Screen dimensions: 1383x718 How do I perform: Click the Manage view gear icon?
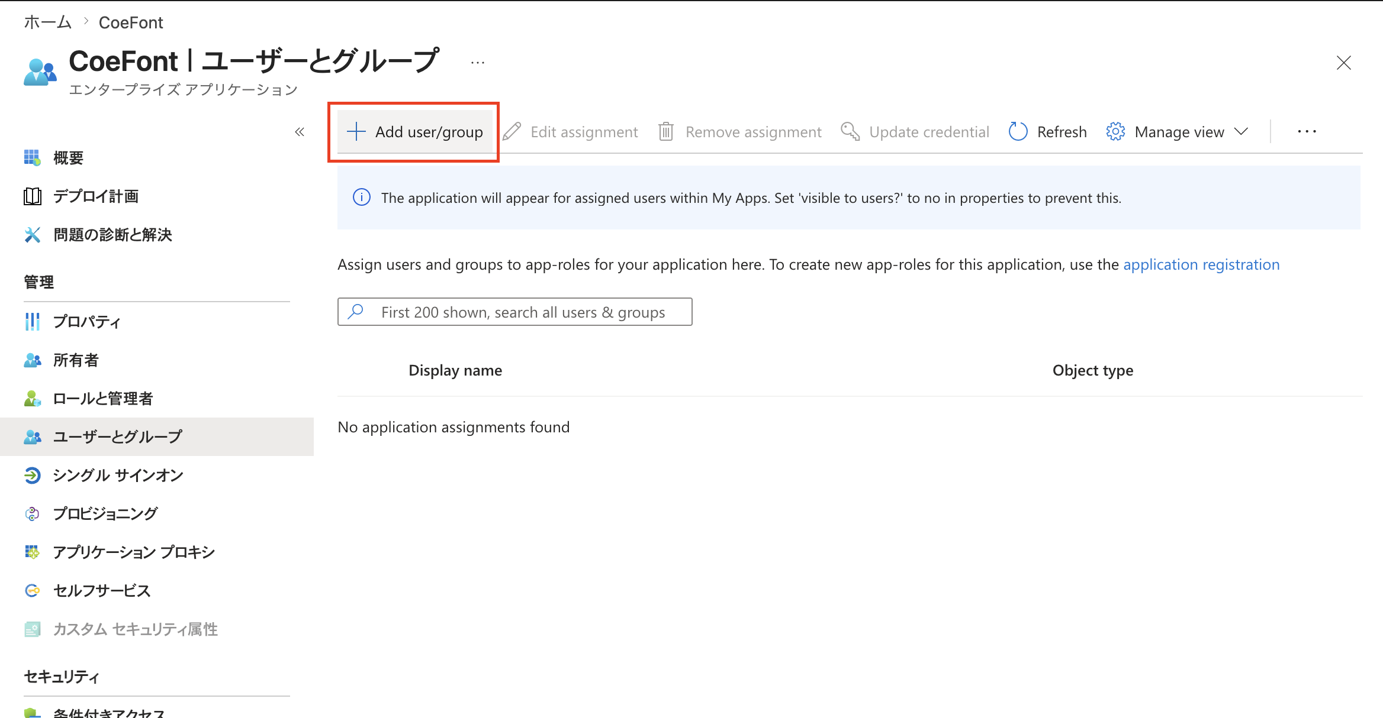click(x=1115, y=131)
